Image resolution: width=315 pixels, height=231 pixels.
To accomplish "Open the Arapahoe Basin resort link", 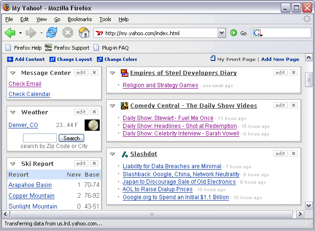I will click(x=30, y=185).
